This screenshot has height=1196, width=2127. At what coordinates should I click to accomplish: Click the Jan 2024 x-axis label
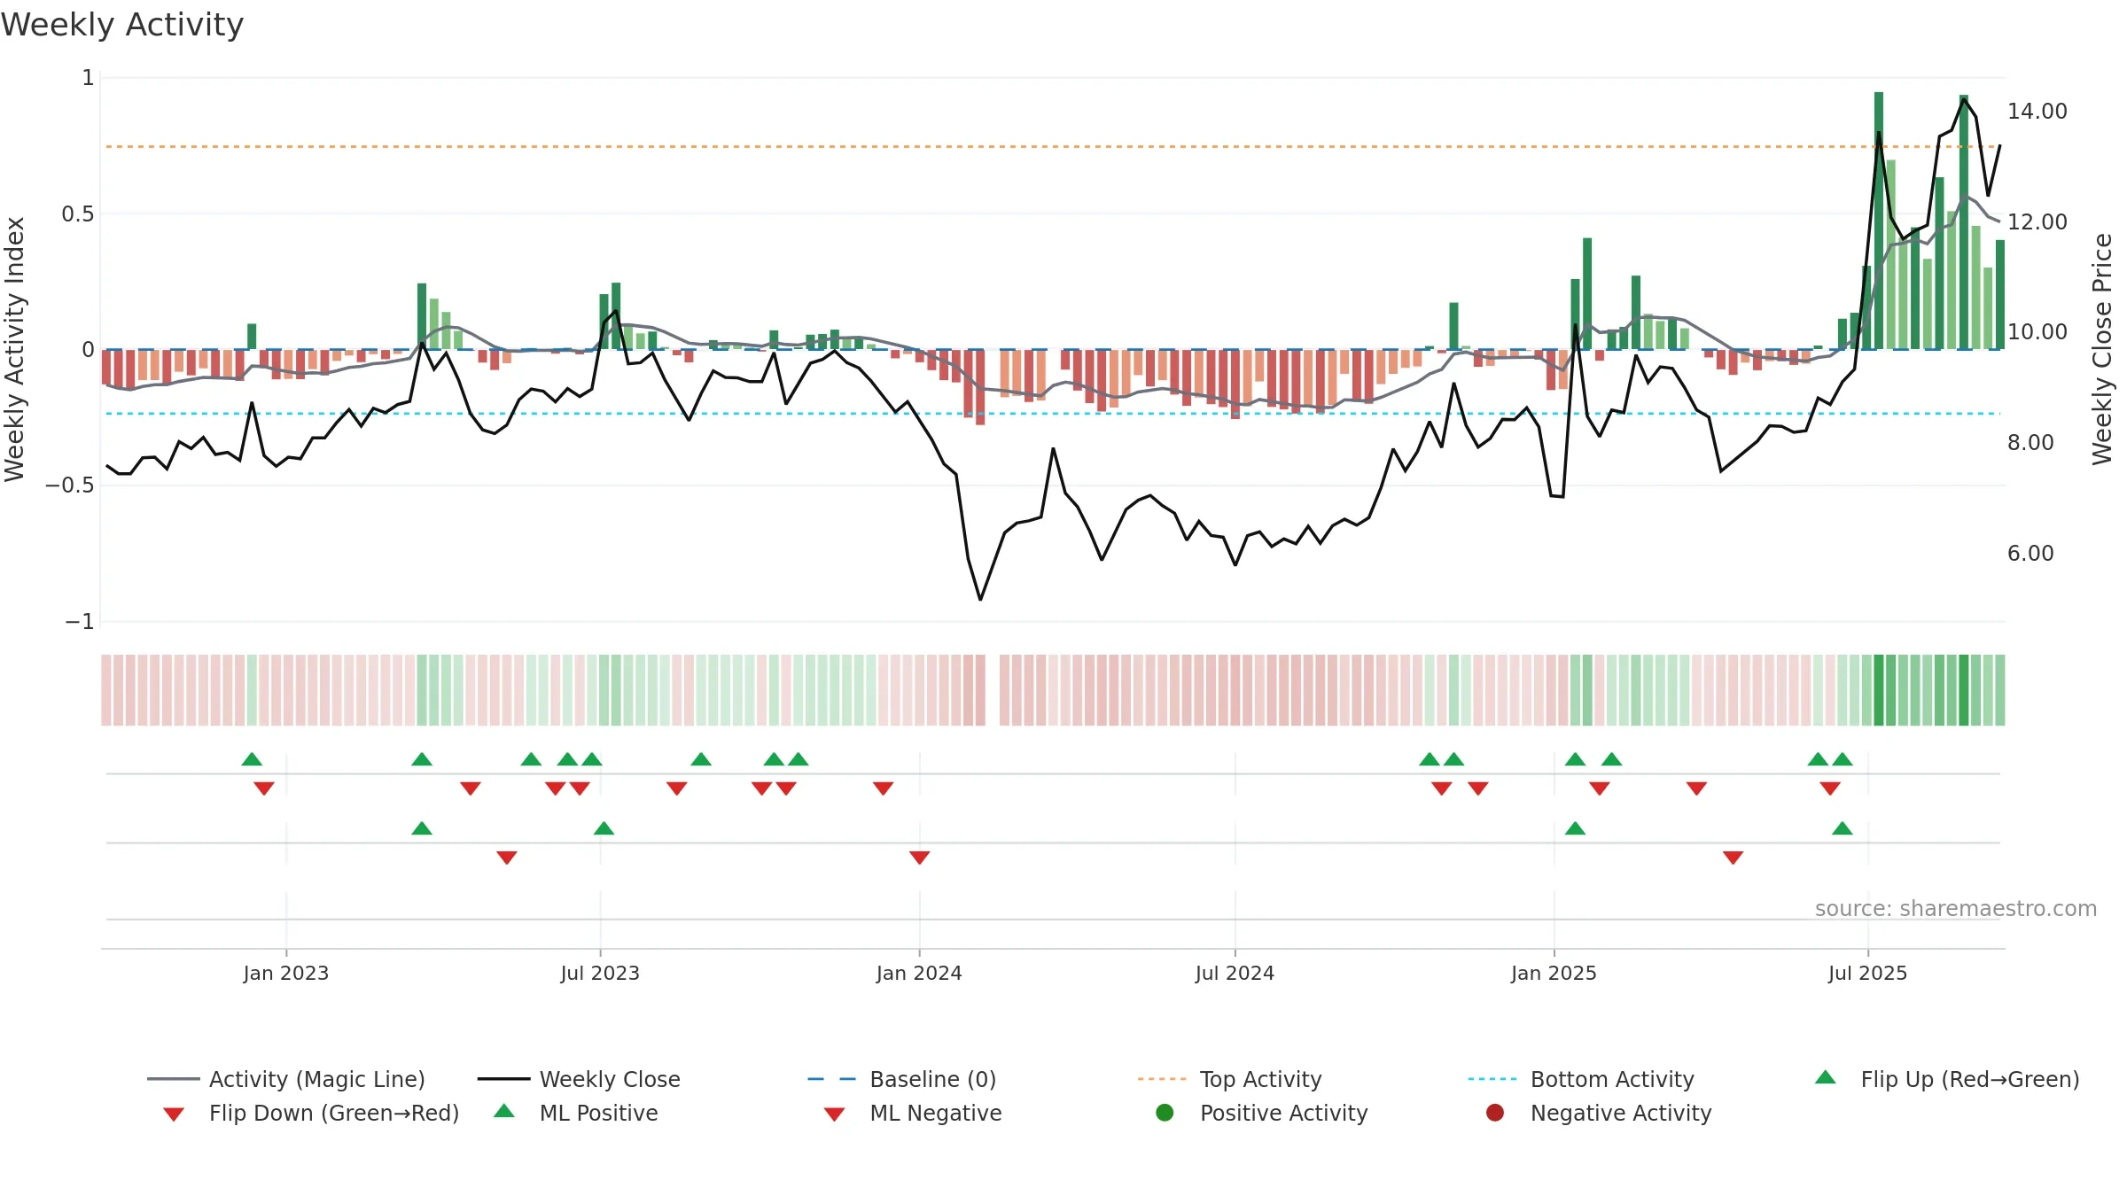[x=919, y=973]
